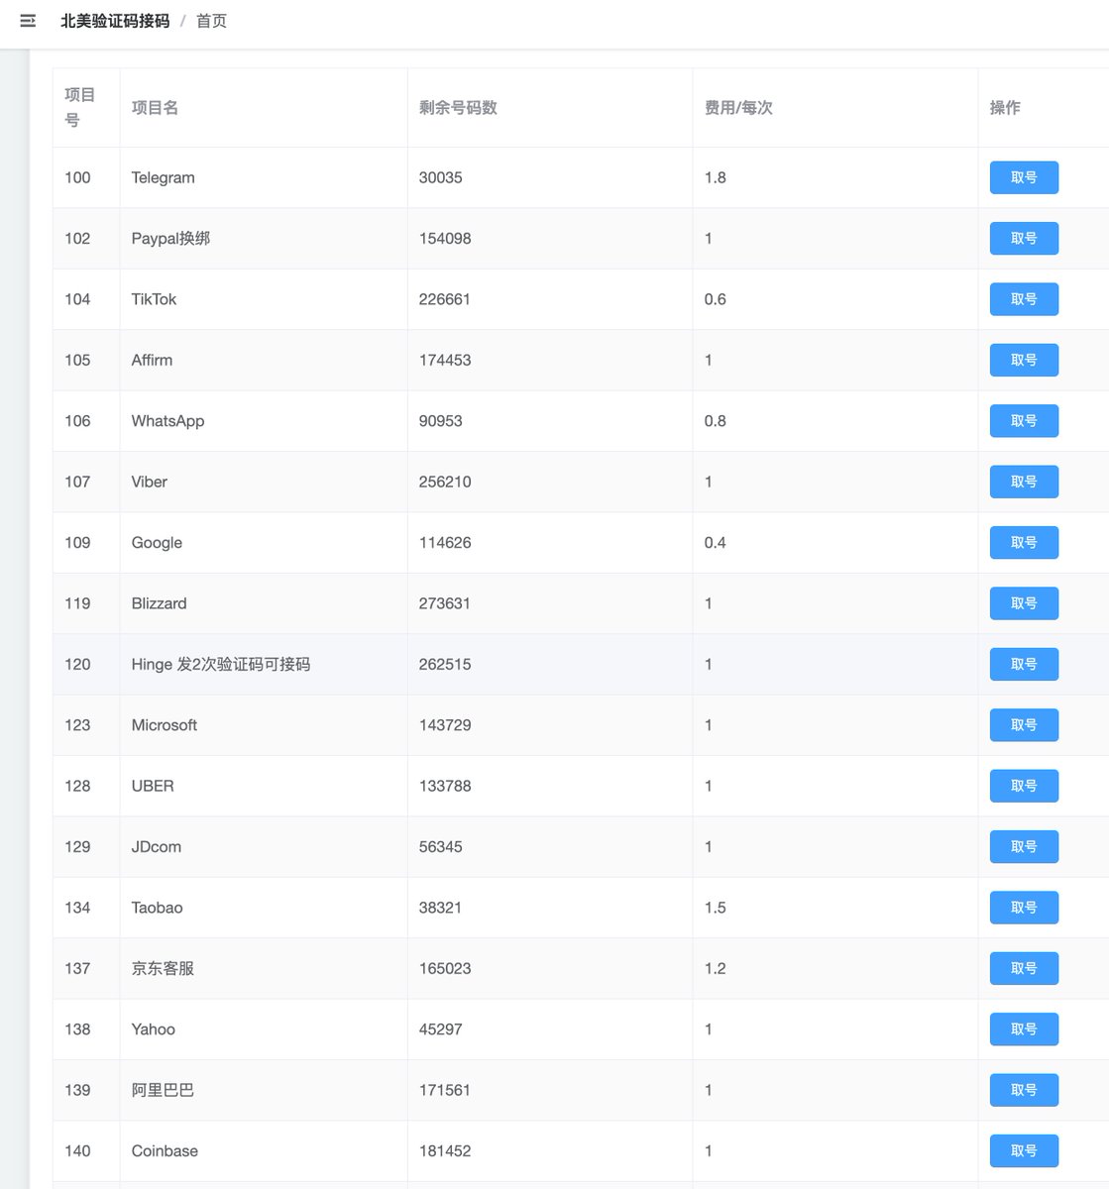
Task: Click 取号 button for Blizzard
Action: (1024, 603)
